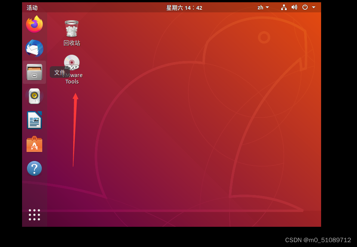Click the volume speaker icon
The height and width of the screenshot is (247, 357).
coord(294,7)
